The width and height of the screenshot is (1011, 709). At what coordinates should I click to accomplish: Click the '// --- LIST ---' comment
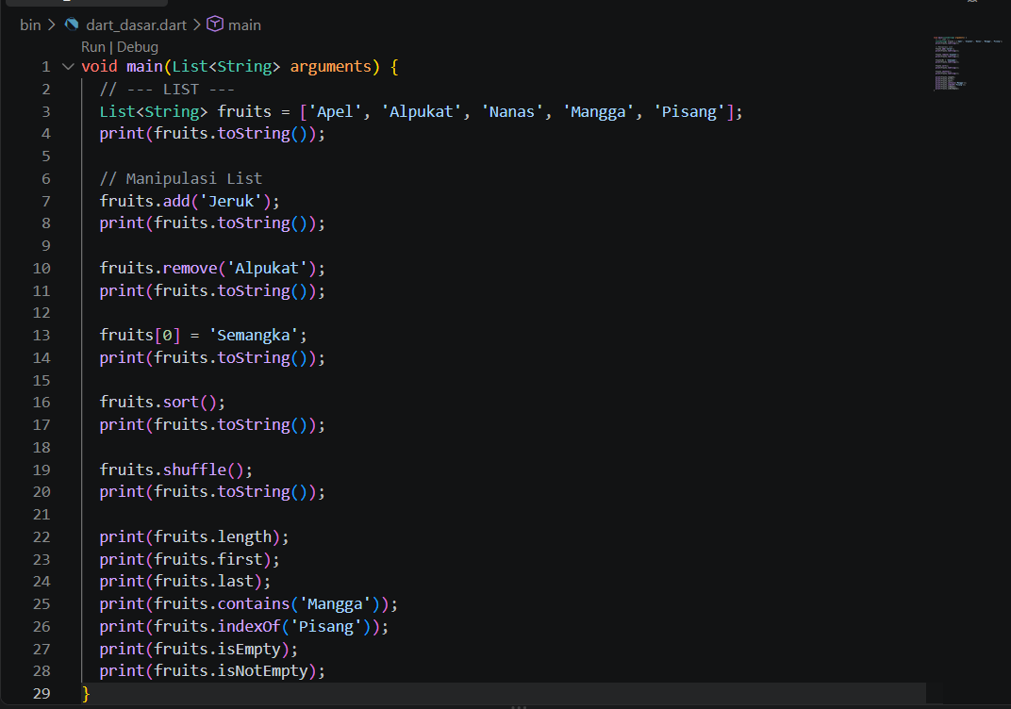167,89
